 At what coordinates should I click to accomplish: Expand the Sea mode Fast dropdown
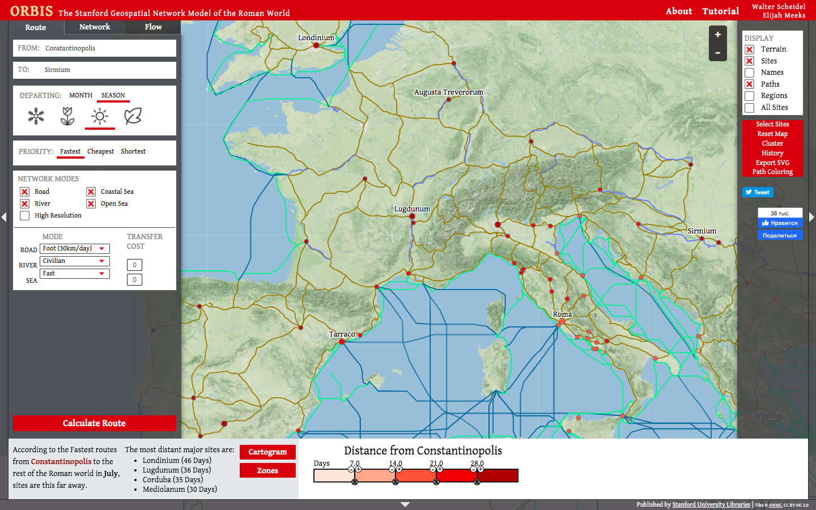pyautogui.click(x=75, y=274)
